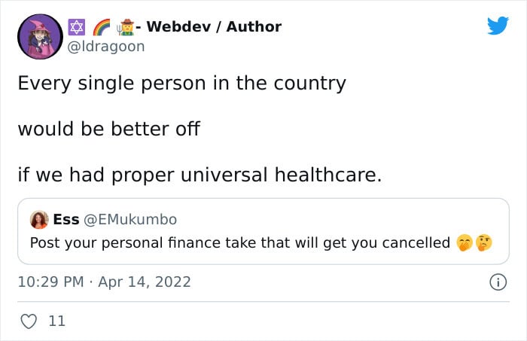Open the 10:29 PM timestamp
Viewport: 527px width, 341px height.
50,282
